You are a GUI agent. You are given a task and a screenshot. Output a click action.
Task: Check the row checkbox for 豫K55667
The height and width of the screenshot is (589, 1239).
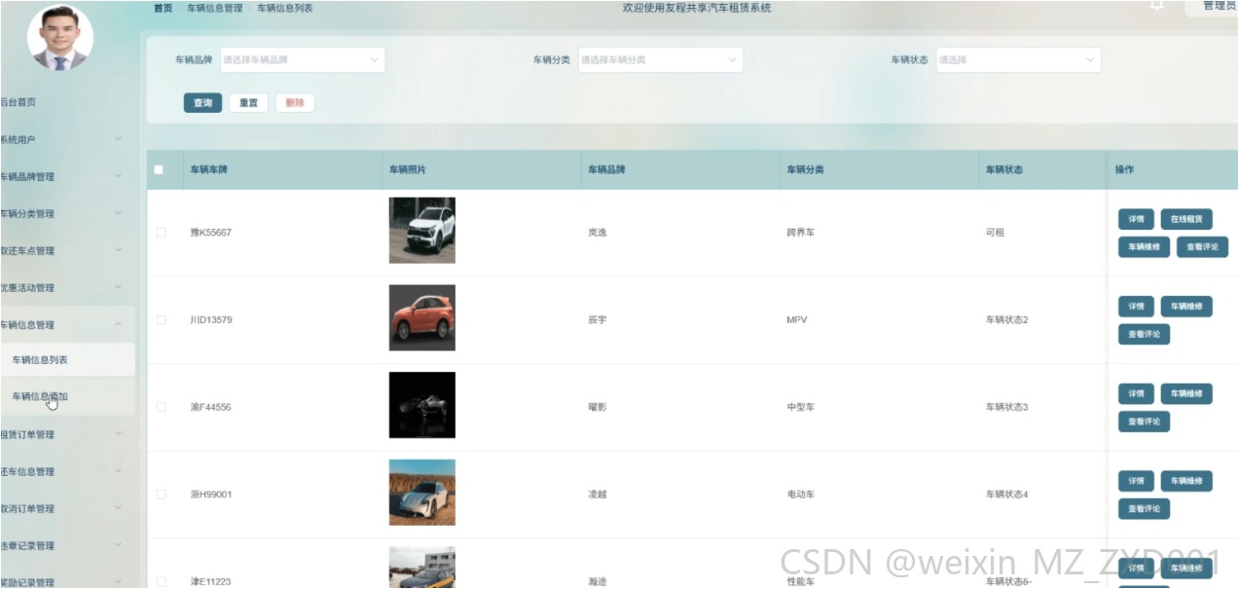(x=162, y=233)
